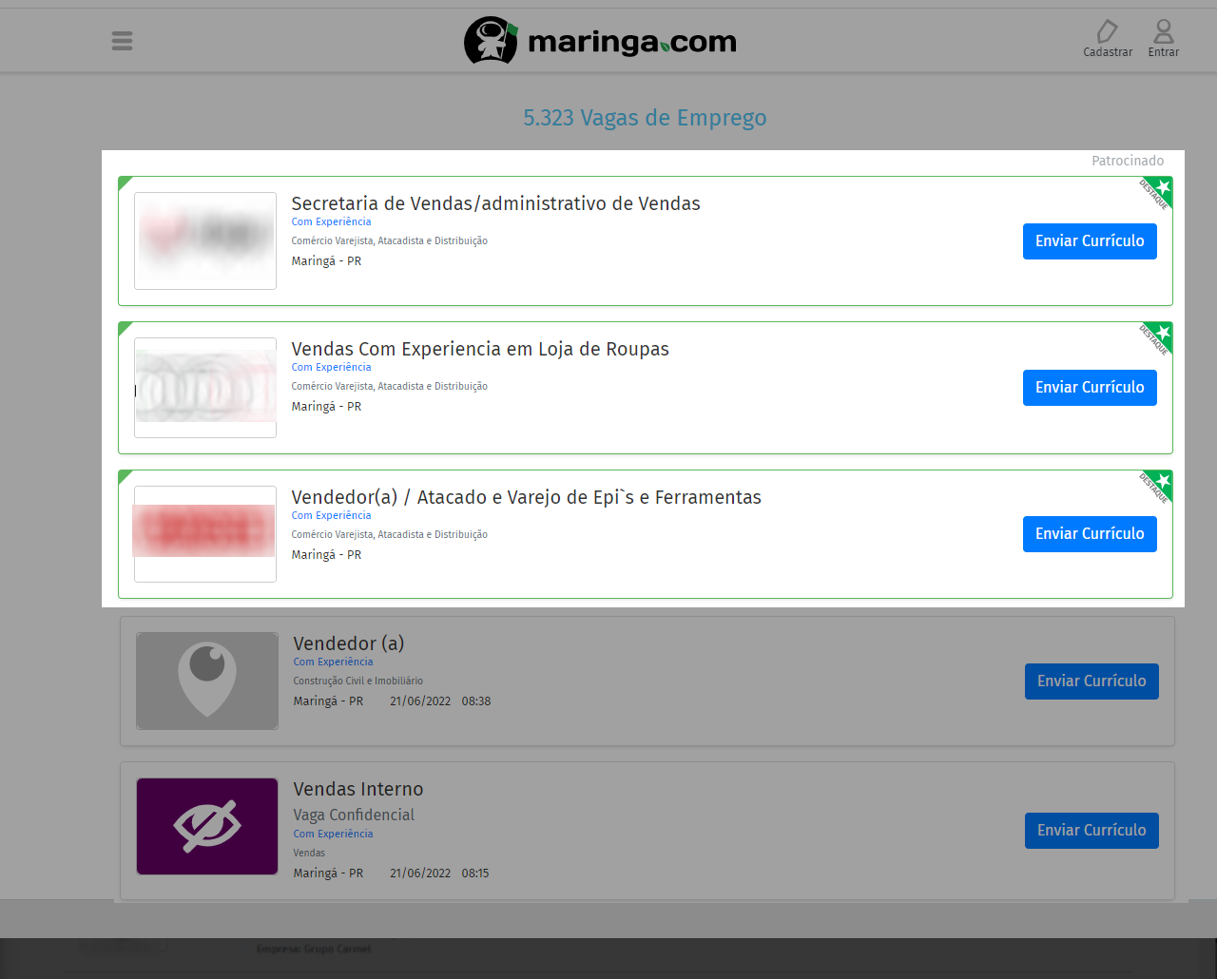
Task: Click Enviar Currículo for Vendedor (a)
Action: click(x=1091, y=681)
